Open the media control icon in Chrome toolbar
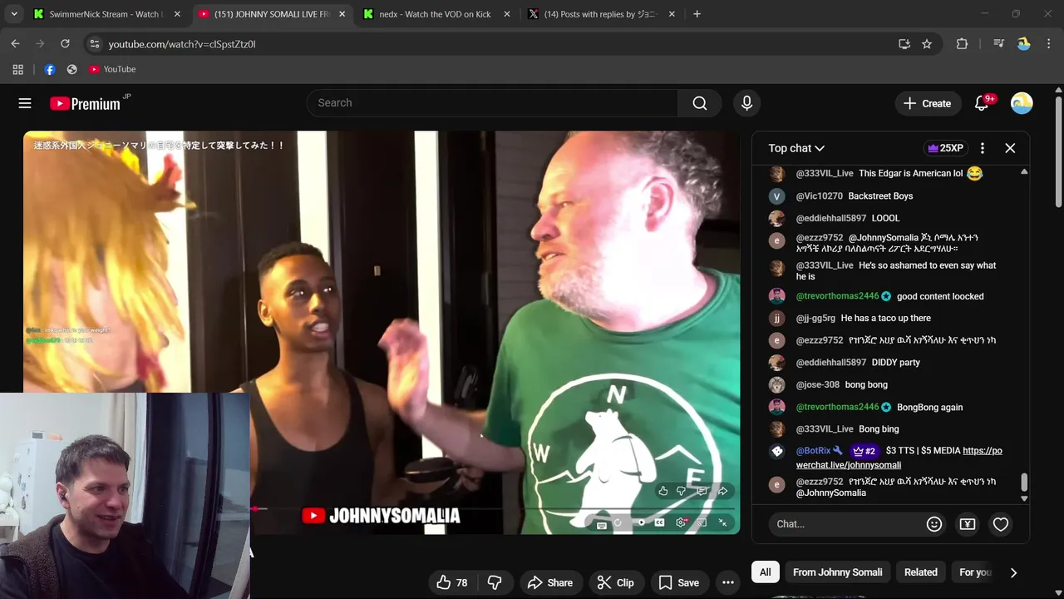Screen dimensions: 1064x599 998,44
